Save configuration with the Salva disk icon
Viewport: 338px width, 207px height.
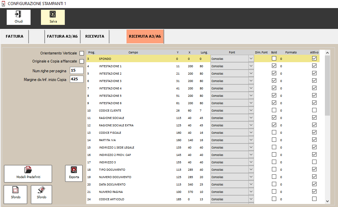pos(53,17)
